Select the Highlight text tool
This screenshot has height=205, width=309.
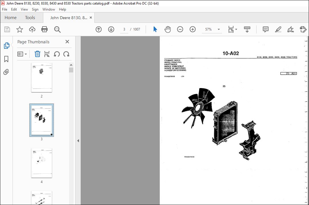coord(278,29)
